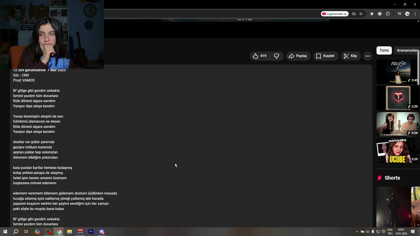Click the 'Söz : CND' credit text
The height and width of the screenshot is (236, 420).
pyautogui.click(x=21, y=75)
